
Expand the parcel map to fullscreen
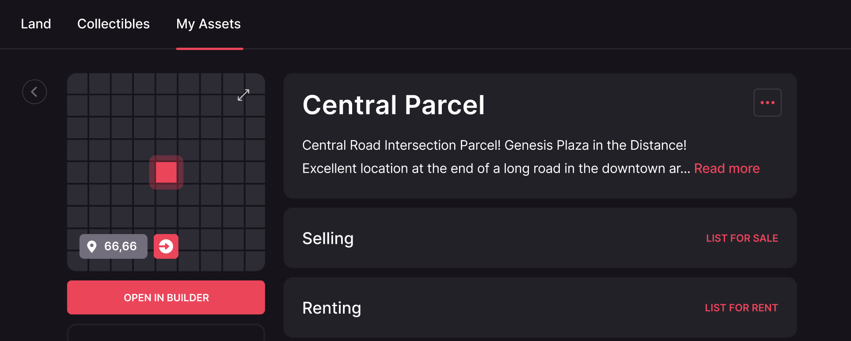pos(243,95)
